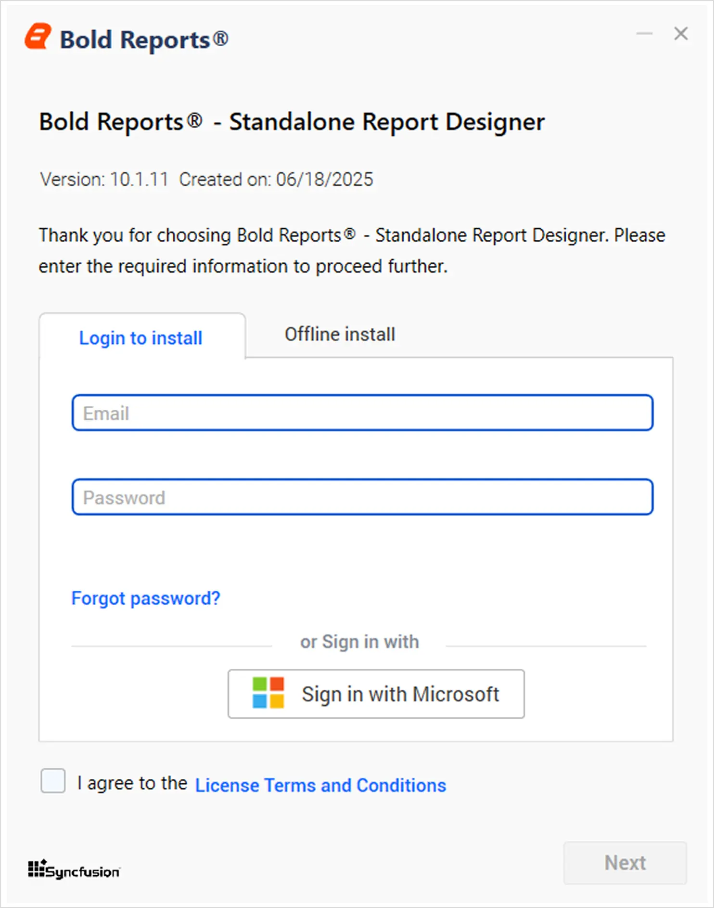Click the Microsoft logo icon
The image size is (714, 908).
[x=268, y=693]
